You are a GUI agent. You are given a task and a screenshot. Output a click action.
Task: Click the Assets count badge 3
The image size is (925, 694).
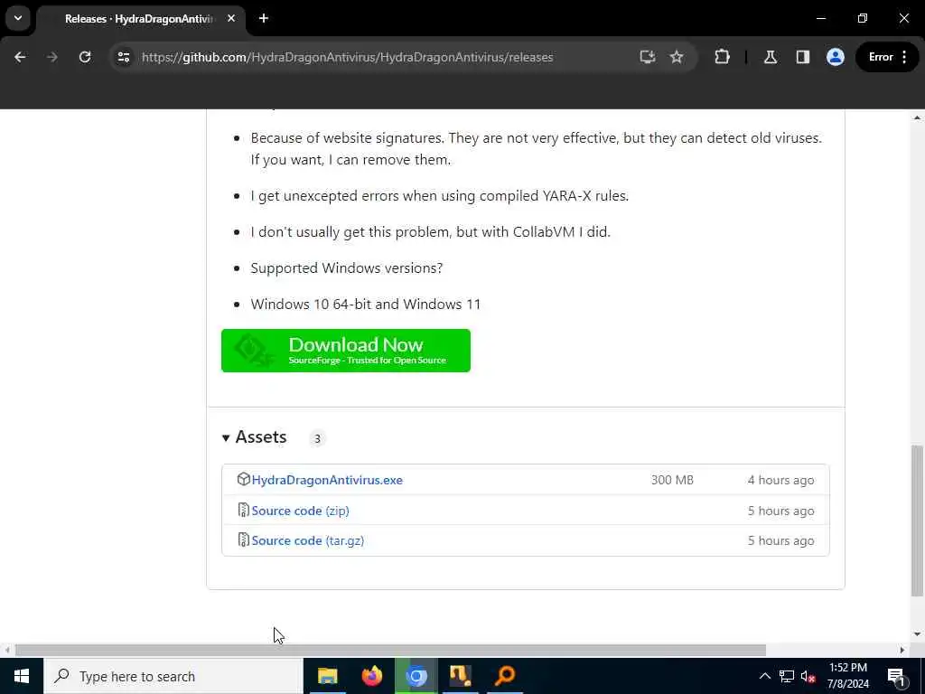pos(317,438)
